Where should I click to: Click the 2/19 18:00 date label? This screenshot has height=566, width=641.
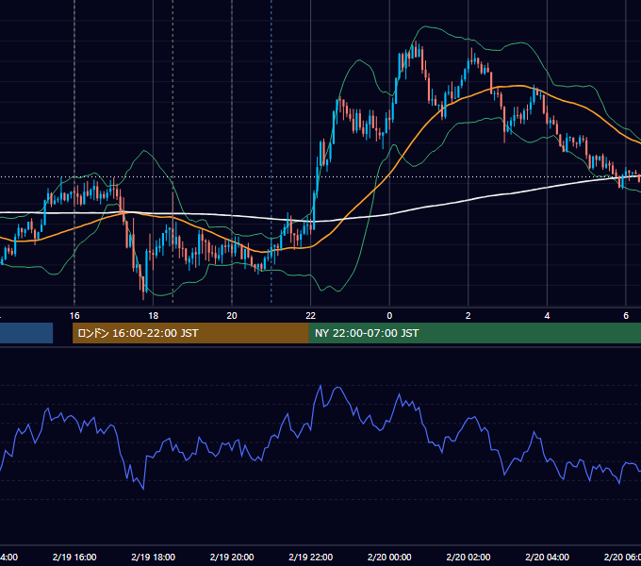(154, 557)
